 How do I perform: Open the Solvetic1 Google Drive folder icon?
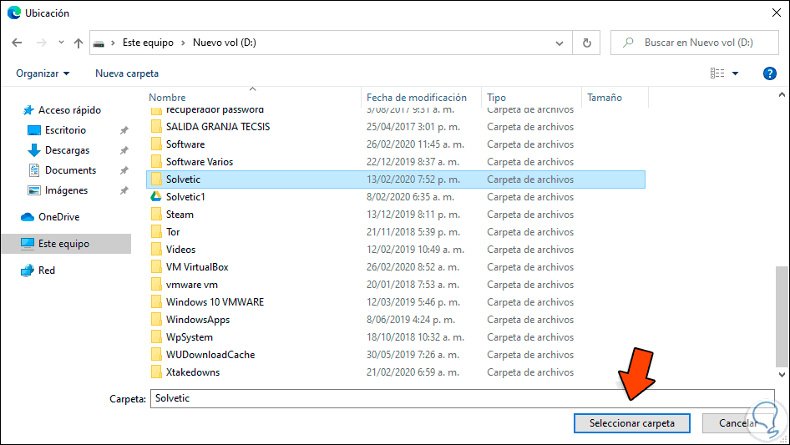pyautogui.click(x=155, y=197)
